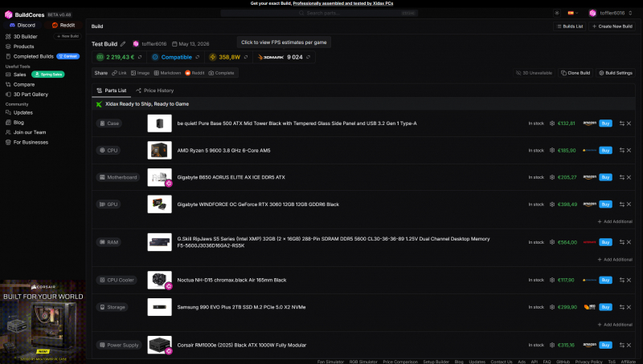Remove the Noctua CPU Cooler

(629, 280)
